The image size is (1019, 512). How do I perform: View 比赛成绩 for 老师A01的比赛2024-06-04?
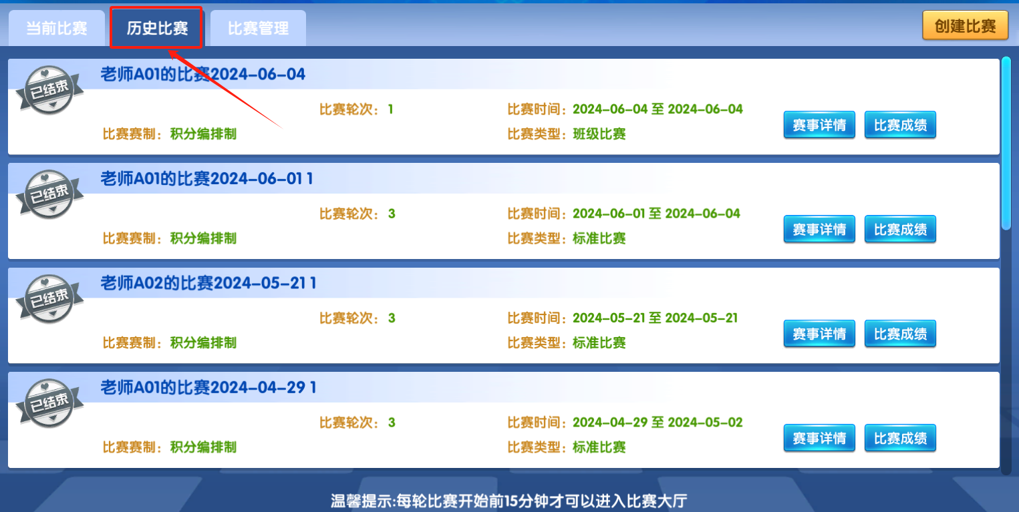tap(900, 125)
